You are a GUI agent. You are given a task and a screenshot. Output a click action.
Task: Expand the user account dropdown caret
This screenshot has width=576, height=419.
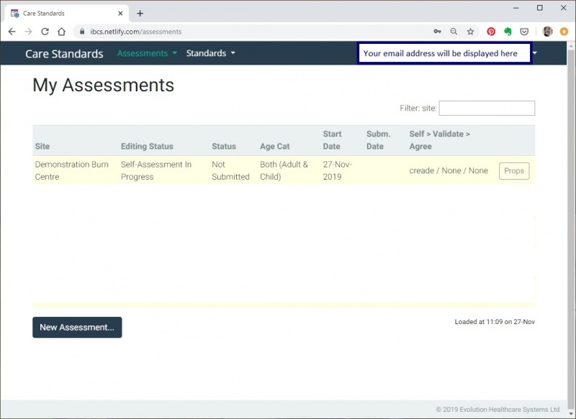pyautogui.click(x=535, y=53)
